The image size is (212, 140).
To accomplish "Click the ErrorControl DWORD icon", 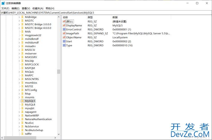I will tap(64, 29).
